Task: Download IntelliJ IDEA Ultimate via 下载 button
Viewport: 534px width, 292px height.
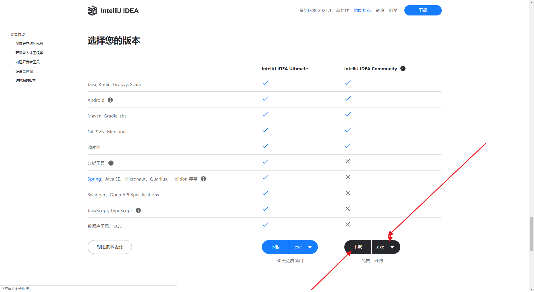Action: coord(275,247)
